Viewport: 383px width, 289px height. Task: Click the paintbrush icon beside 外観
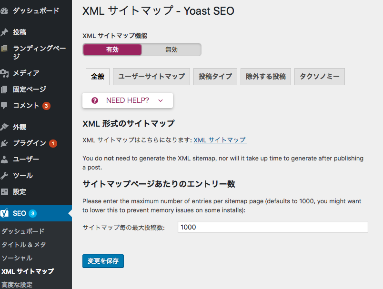(4, 127)
